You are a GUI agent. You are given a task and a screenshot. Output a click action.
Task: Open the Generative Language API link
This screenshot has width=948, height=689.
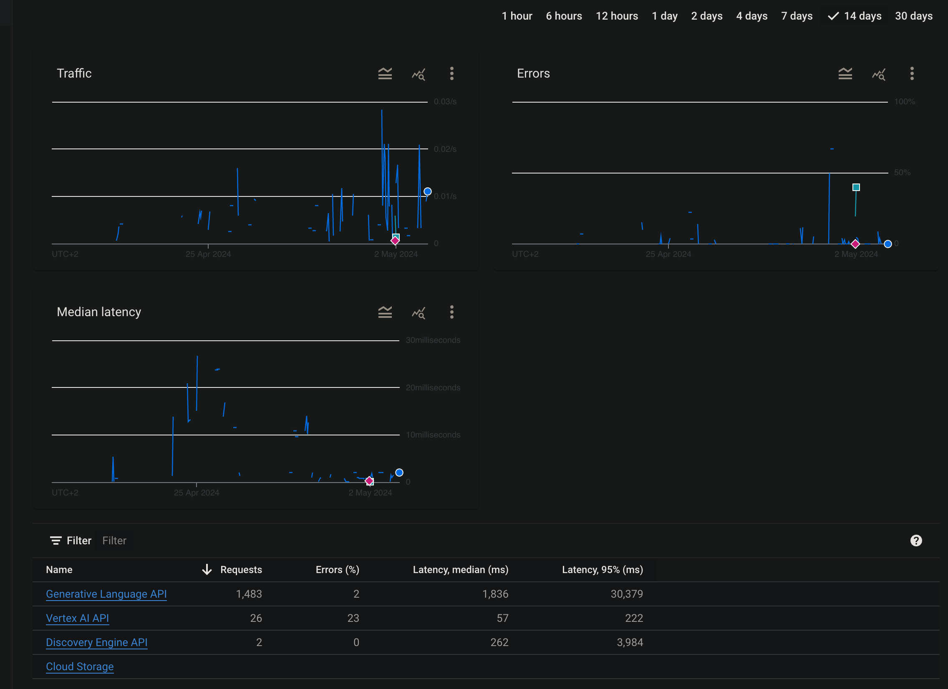point(106,594)
